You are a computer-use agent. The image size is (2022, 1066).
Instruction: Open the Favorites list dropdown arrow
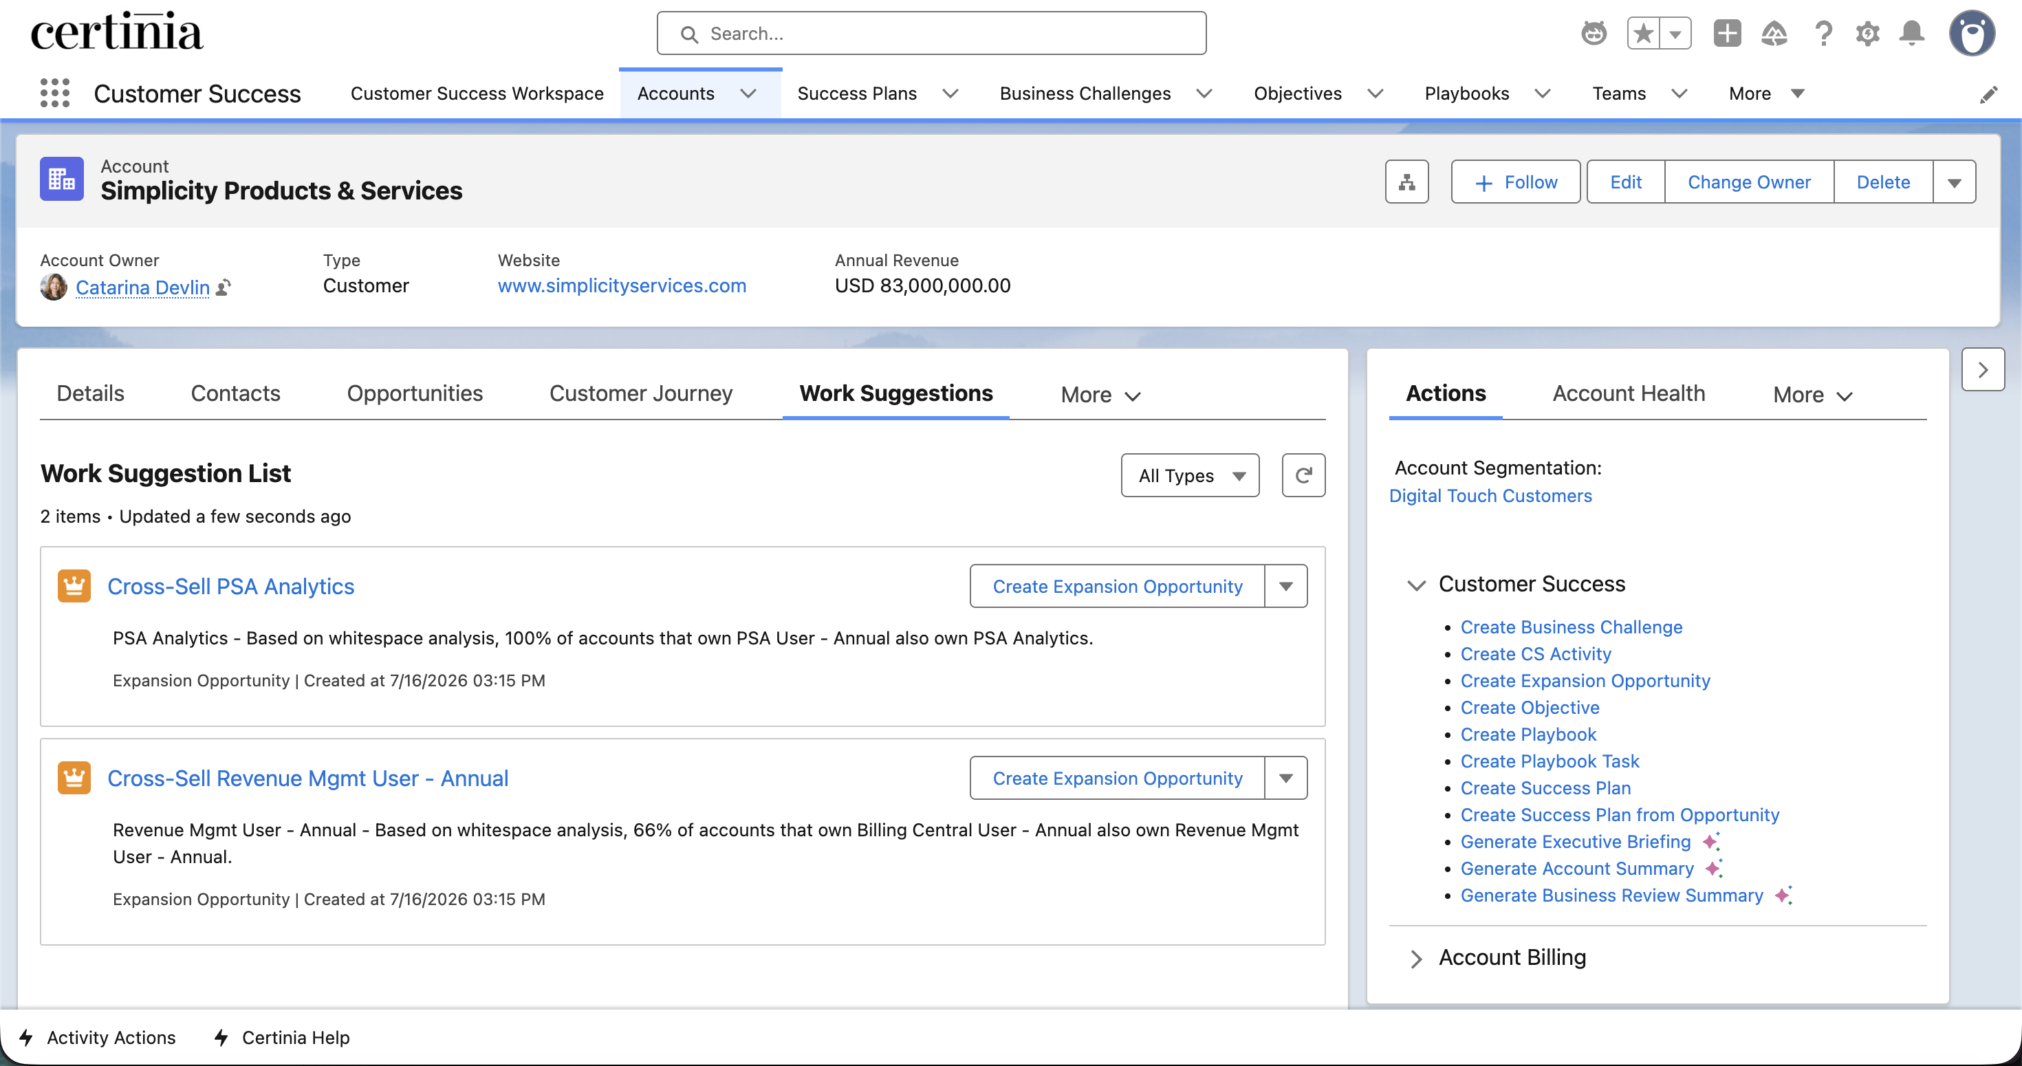click(1676, 33)
